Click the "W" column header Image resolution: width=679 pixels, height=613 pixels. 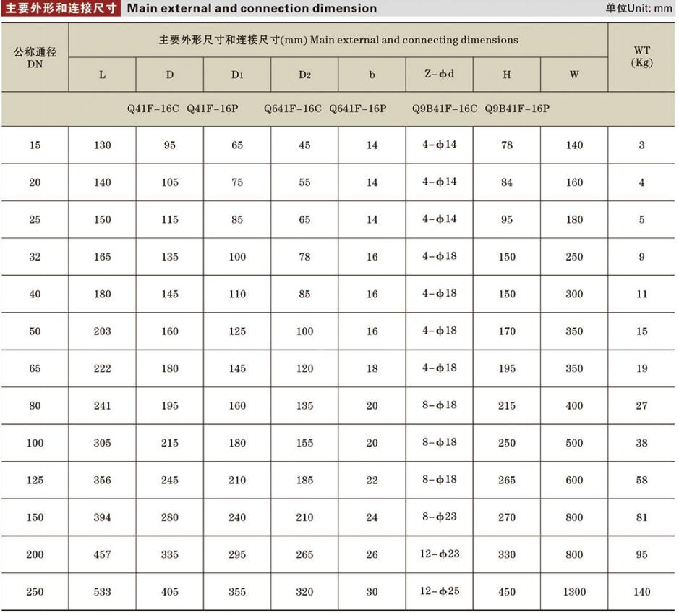click(x=573, y=74)
